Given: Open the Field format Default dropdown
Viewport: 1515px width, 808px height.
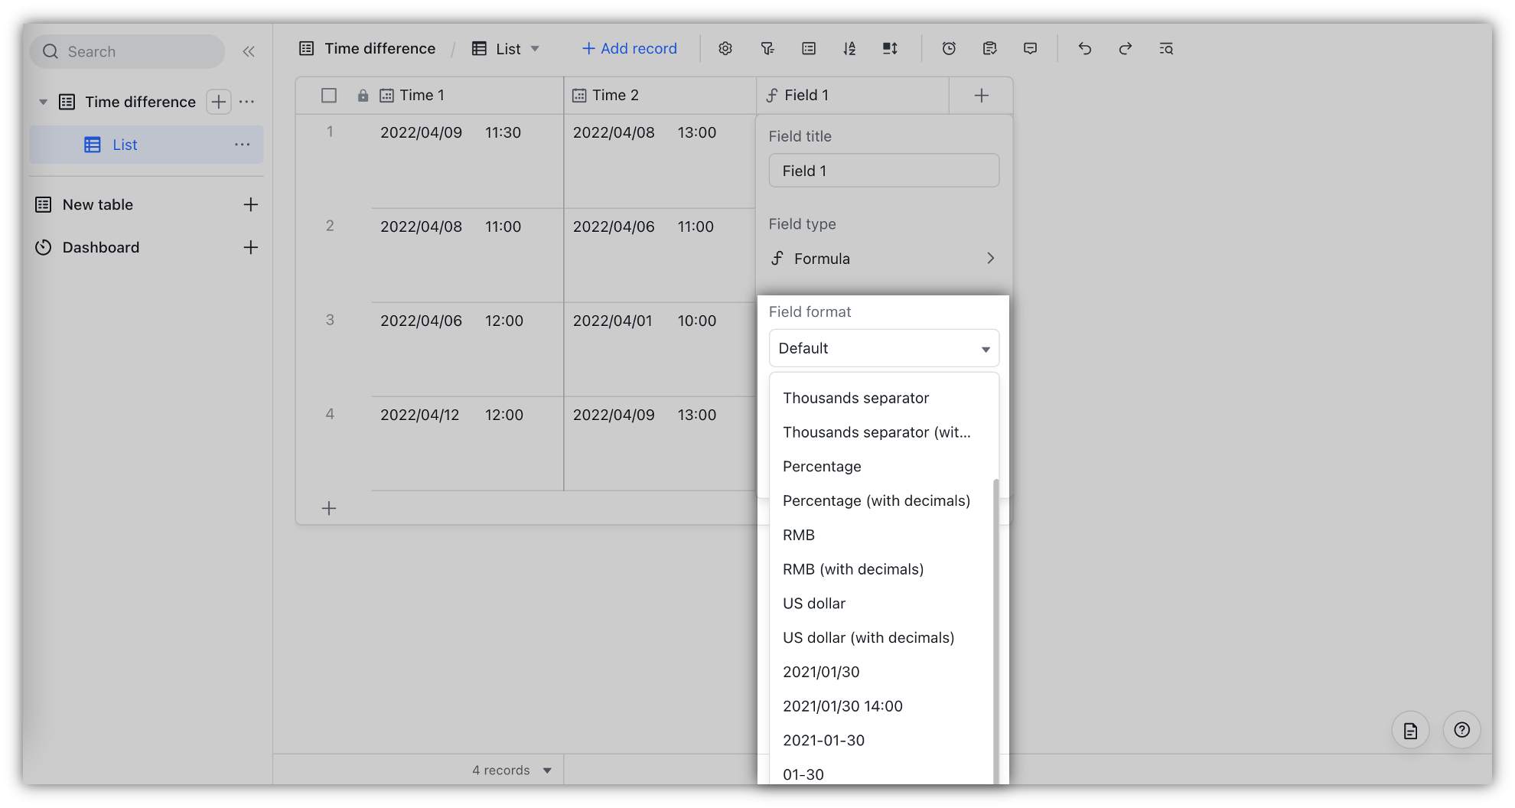Looking at the screenshot, I should [884, 348].
